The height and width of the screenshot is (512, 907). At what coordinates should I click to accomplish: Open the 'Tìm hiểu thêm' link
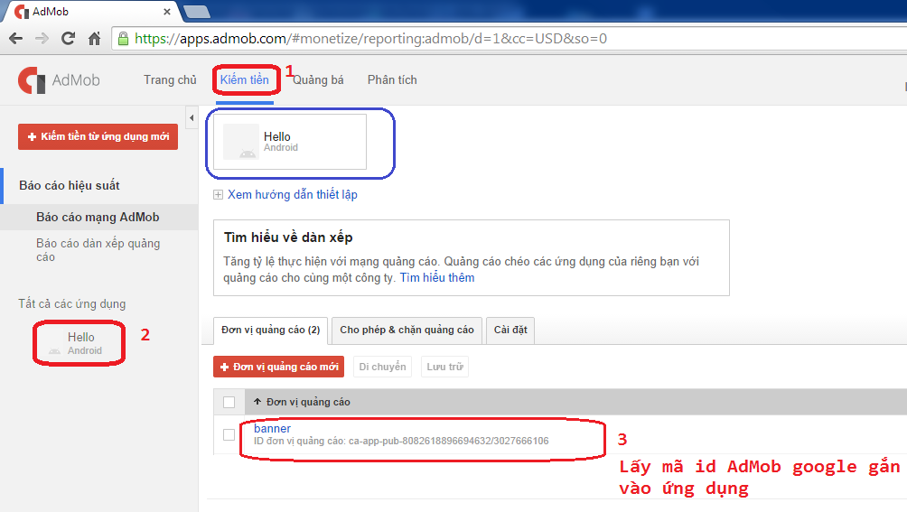[x=437, y=278]
